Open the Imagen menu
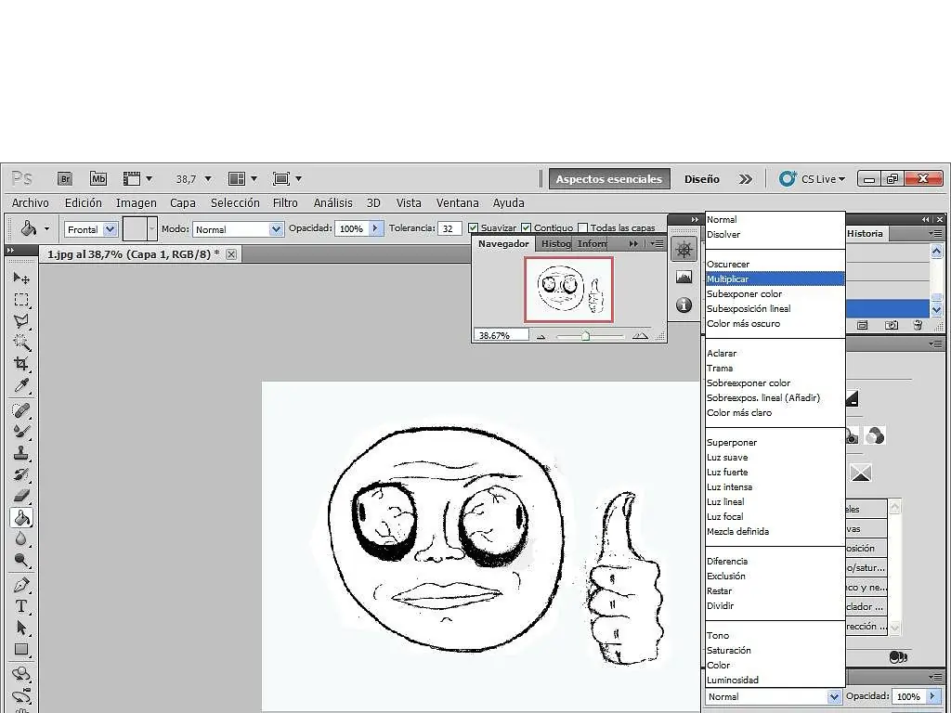This screenshot has height=713, width=951. point(137,203)
